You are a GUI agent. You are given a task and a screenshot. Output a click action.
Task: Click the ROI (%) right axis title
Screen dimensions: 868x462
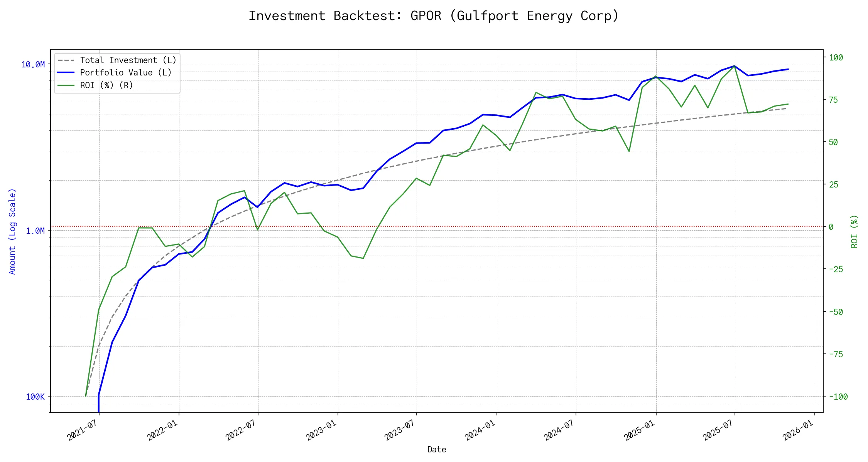(854, 231)
